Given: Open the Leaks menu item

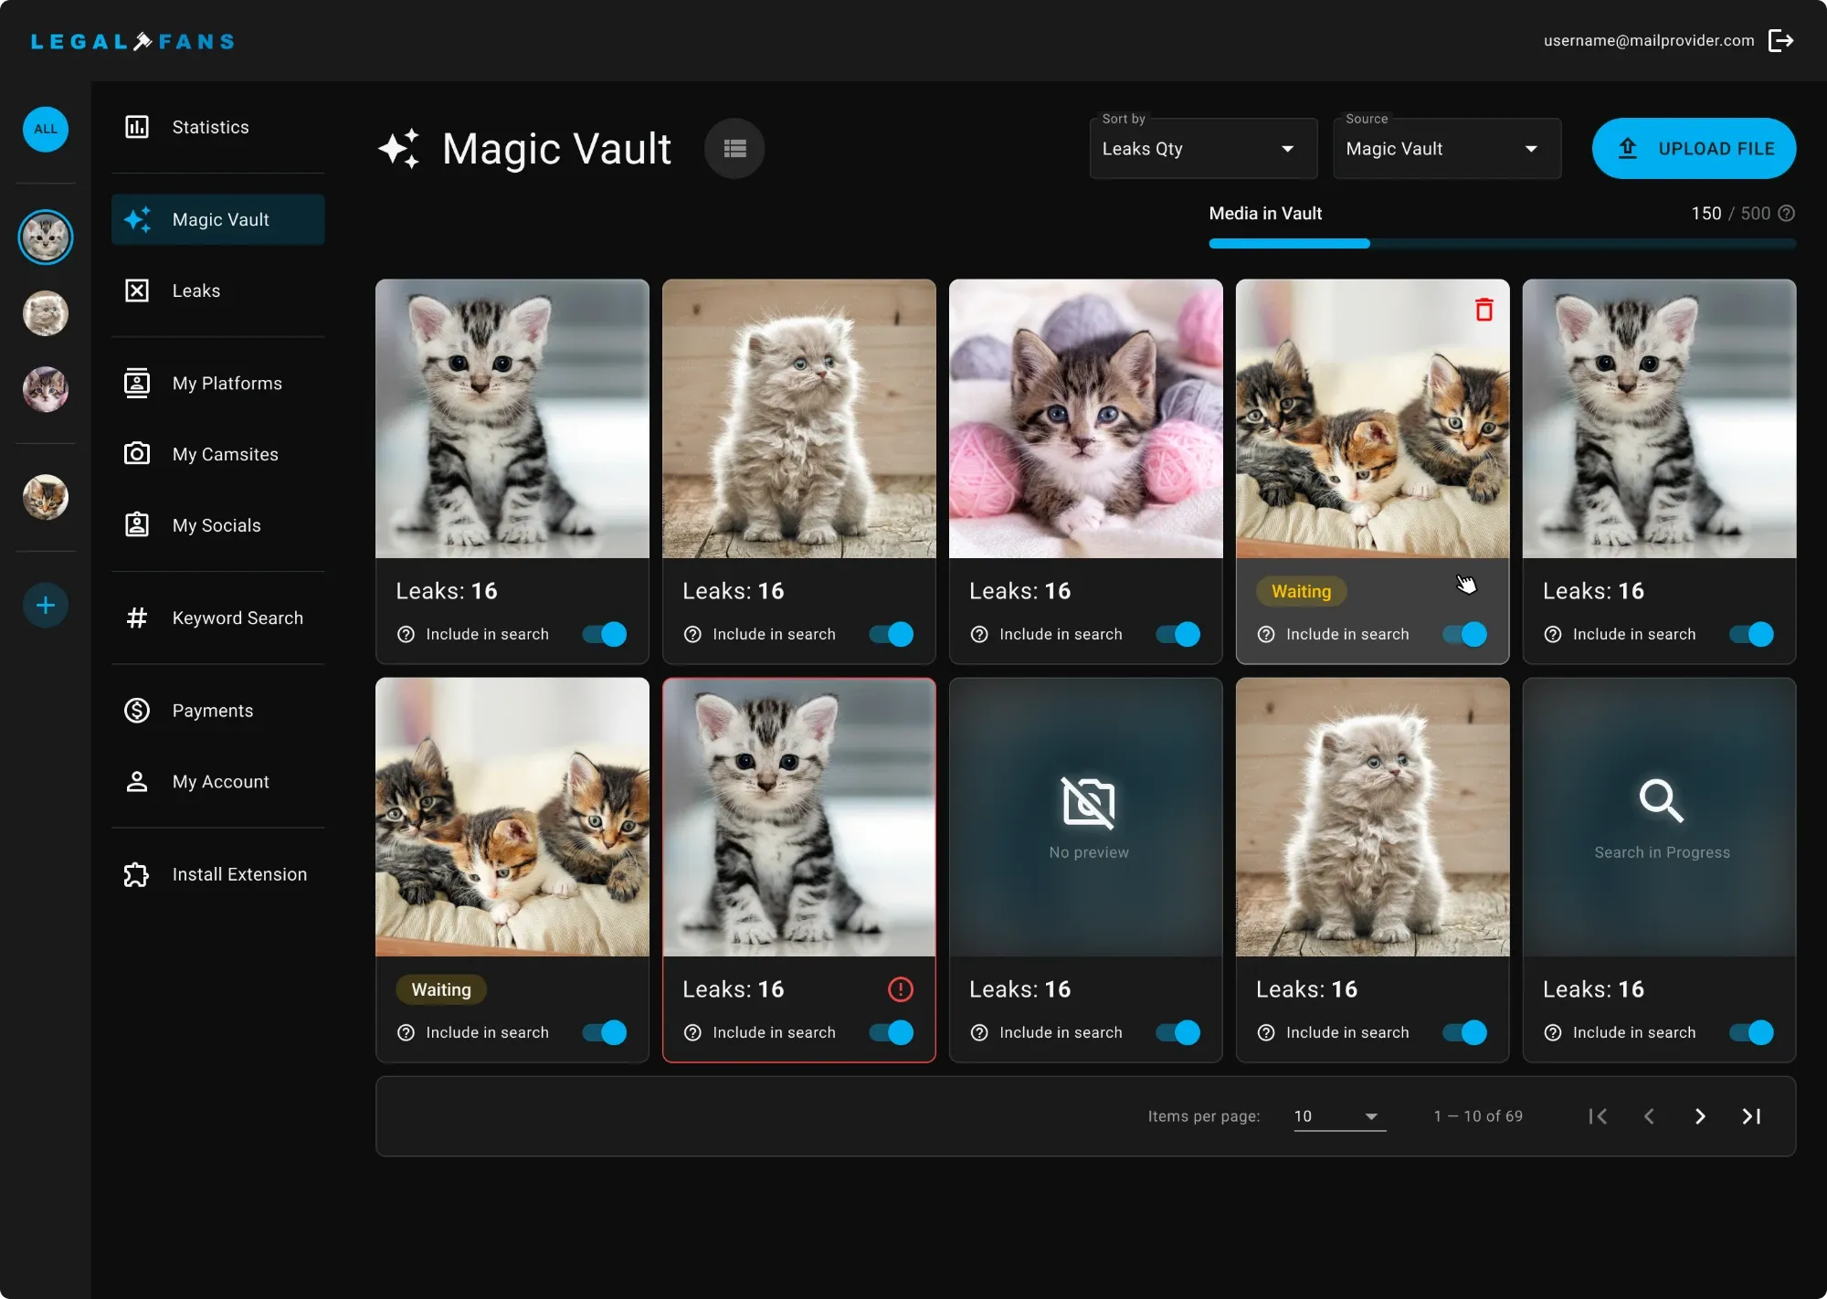Looking at the screenshot, I should 217,290.
